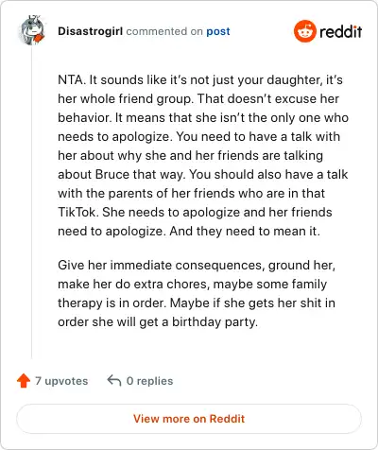
Task: Click the reply arrow icon
Action: pyautogui.click(x=114, y=381)
